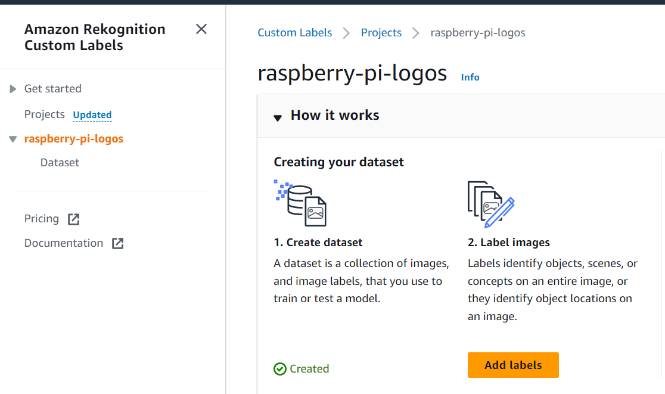This screenshot has height=394, width=665.
Task: Click the green Created checkmark icon
Action: [280, 369]
